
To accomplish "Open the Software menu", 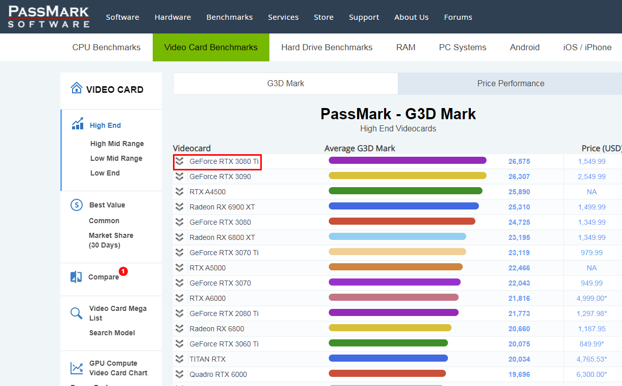I will (x=122, y=17).
